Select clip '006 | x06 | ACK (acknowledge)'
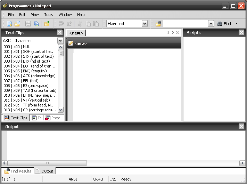The image size is (247, 184). coord(30,76)
